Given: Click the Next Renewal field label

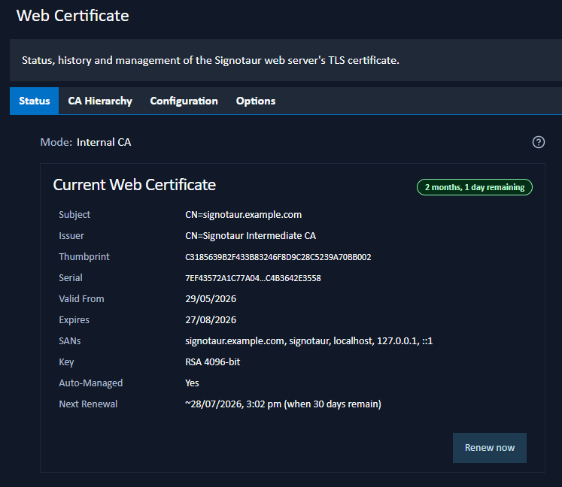Looking at the screenshot, I should [x=88, y=404].
